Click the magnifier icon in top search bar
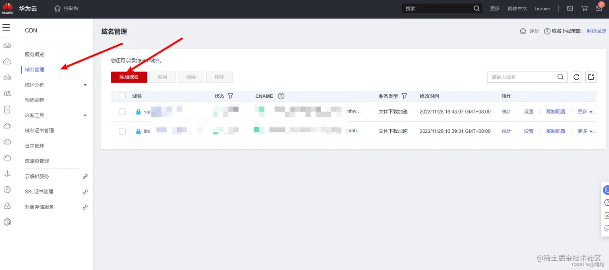This screenshot has width=609, height=270. [476, 8]
